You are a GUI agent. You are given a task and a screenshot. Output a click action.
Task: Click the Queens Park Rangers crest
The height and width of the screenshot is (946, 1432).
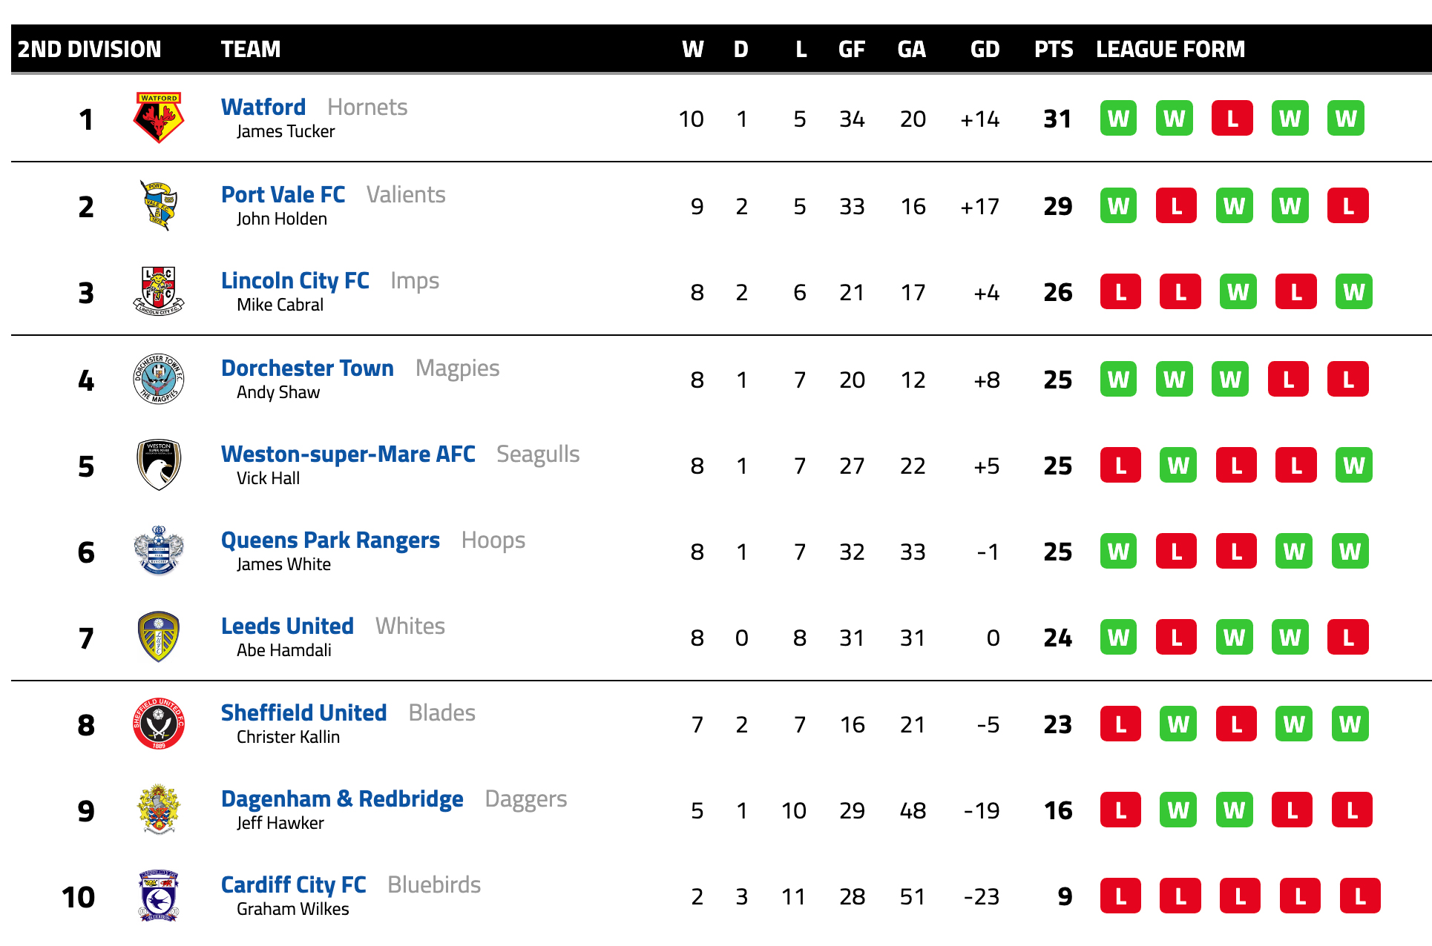point(159,551)
